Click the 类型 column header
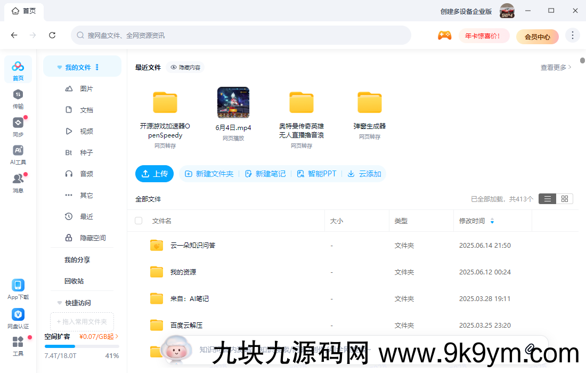This screenshot has height=373, width=586. pyautogui.click(x=401, y=221)
